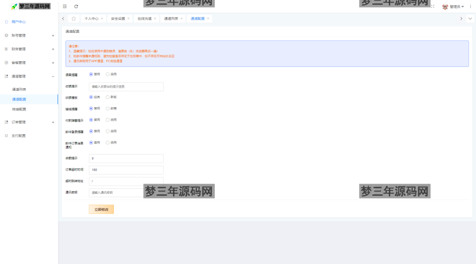The image size is (476, 264).
Task: Open the tab options down-chevron
Action: (470, 19)
